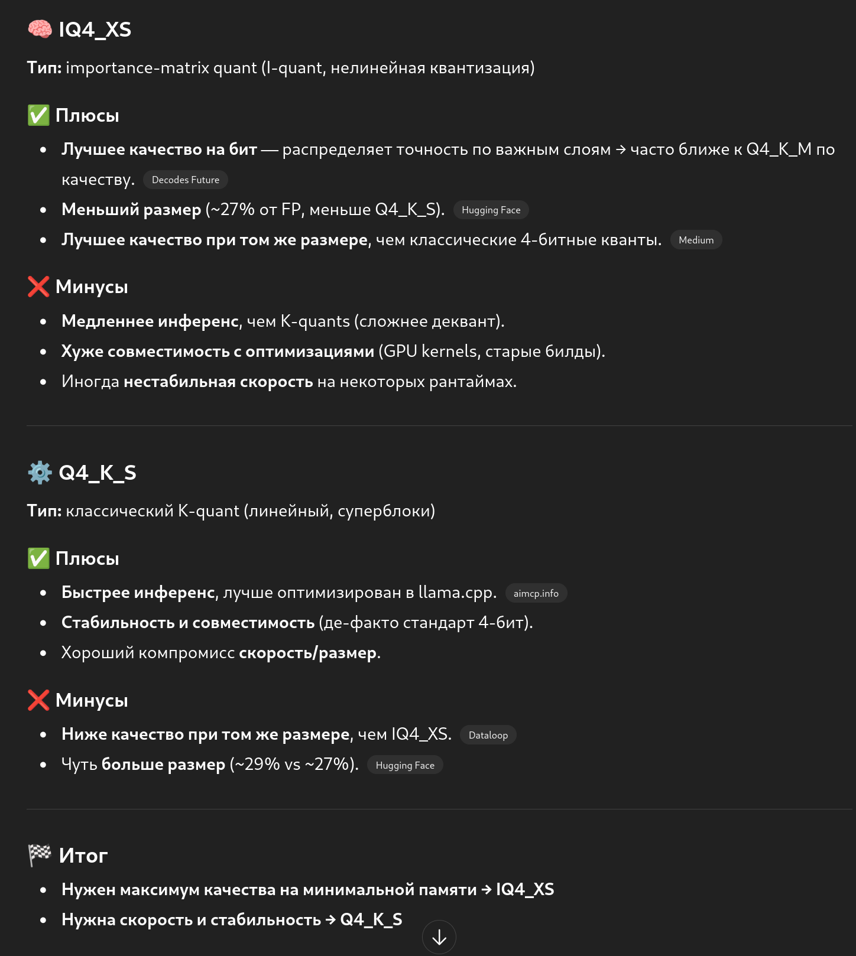This screenshot has height=956, width=856.
Task: Open the Dataloop source citation chip
Action: click(x=488, y=735)
